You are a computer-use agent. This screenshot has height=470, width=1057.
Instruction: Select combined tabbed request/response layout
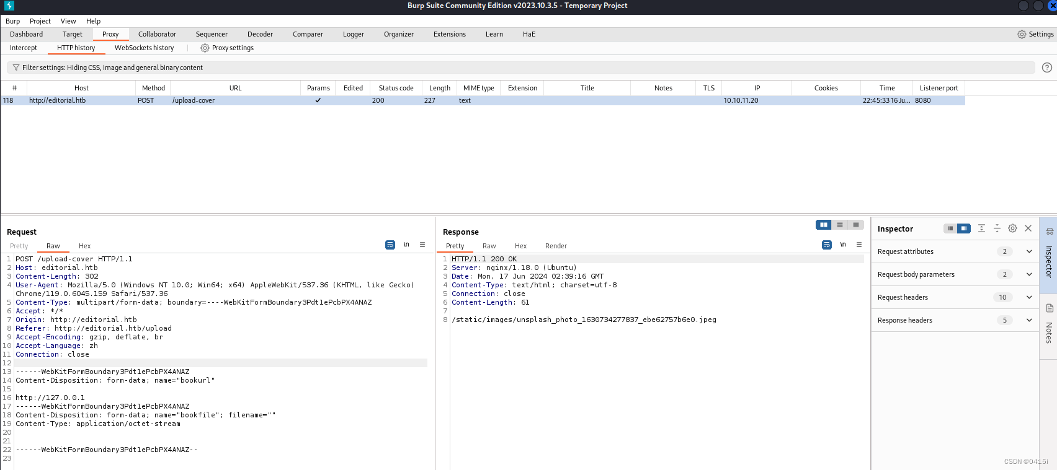point(856,225)
